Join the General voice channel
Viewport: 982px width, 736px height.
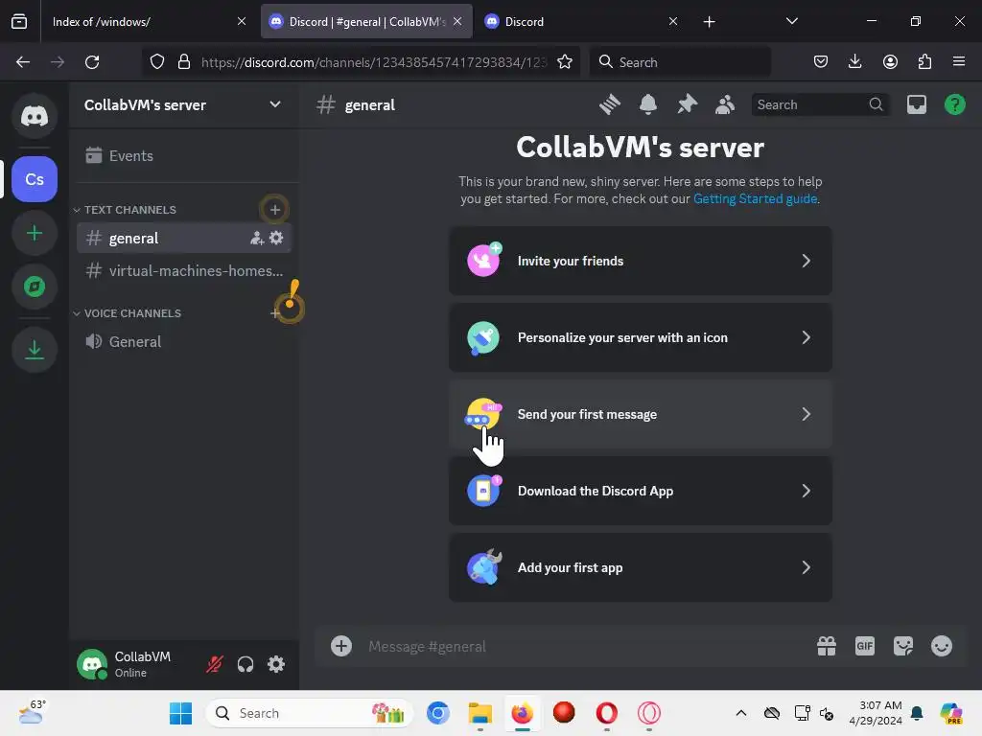click(184, 341)
